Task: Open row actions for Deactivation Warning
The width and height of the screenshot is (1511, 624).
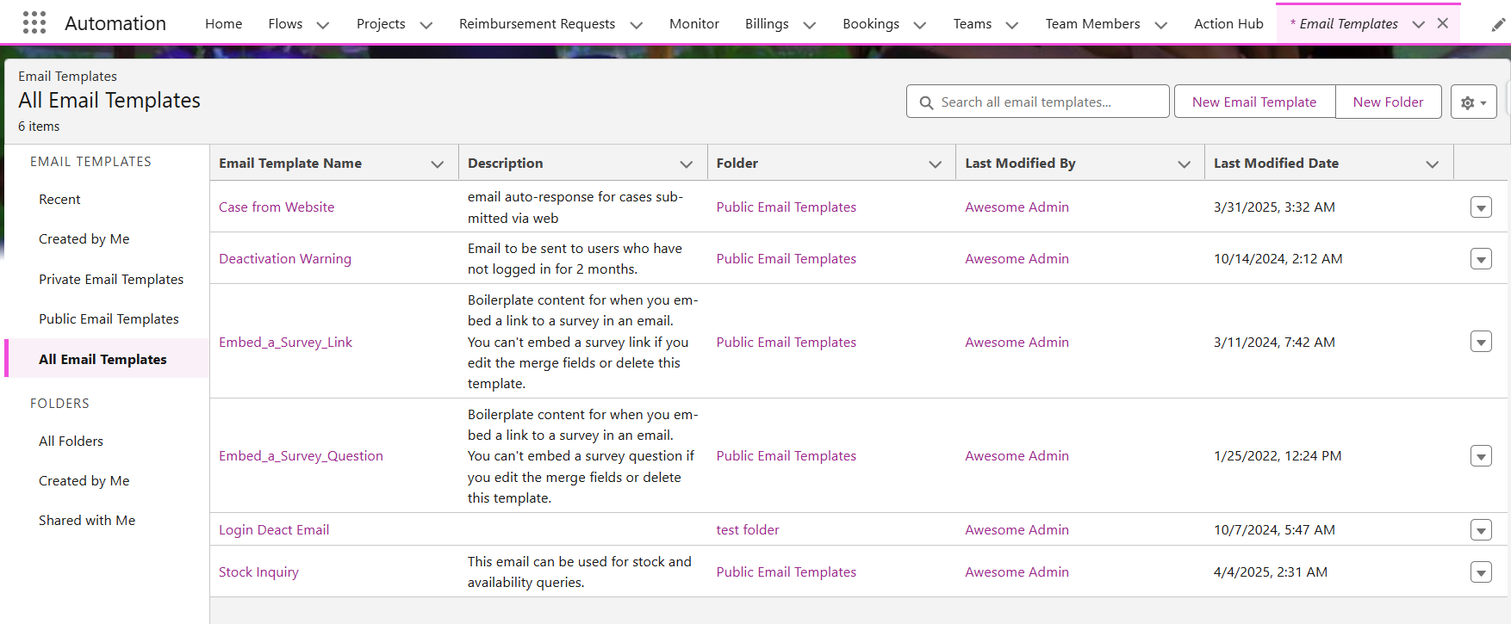Action: (1481, 259)
